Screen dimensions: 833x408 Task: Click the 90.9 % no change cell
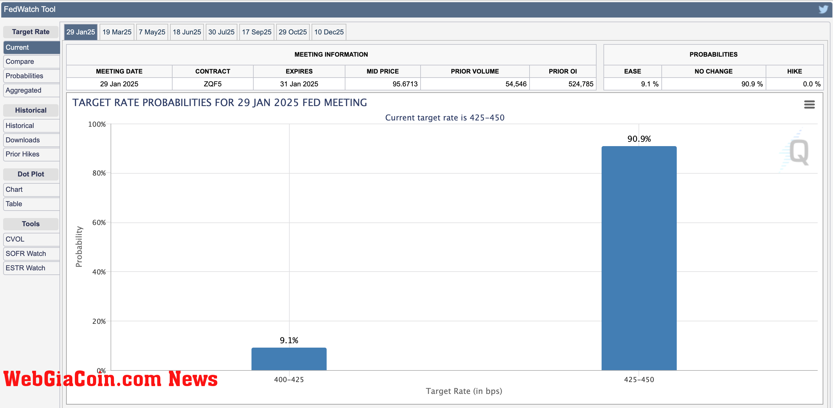tap(714, 84)
